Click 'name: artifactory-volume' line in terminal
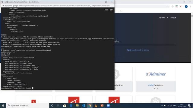The height and width of the screenshot is (108, 193). pyautogui.click(x=18, y=22)
